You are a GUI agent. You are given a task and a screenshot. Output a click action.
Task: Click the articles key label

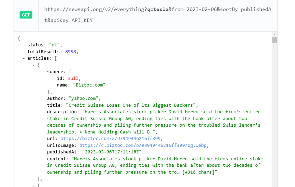click(x=38, y=58)
